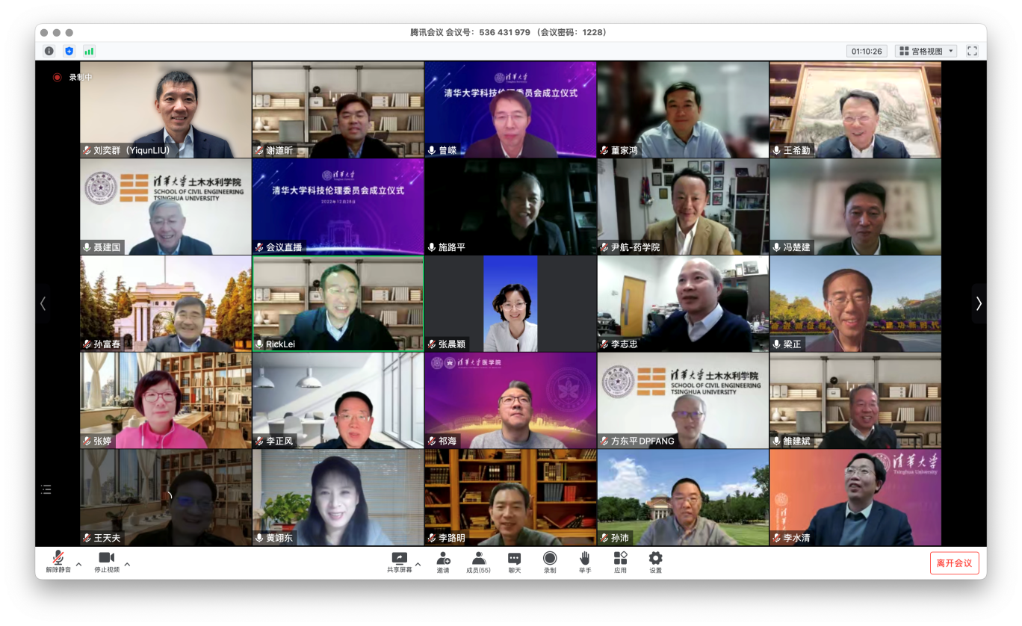Show meeting info via the info icon

point(49,52)
